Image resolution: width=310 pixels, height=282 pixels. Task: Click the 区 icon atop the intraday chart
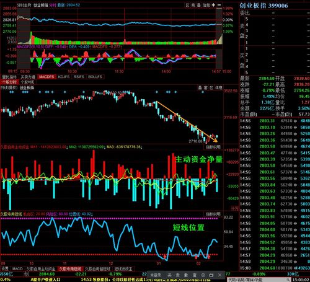[x=187, y=5]
